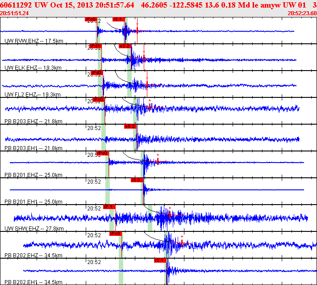Click the iPc0 pick flag on RWW trace
The width and height of the screenshot is (317, 285).
[x=91, y=19]
